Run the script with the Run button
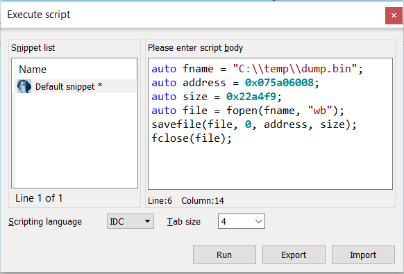Image resolution: width=404 pixels, height=274 pixels. click(x=224, y=255)
